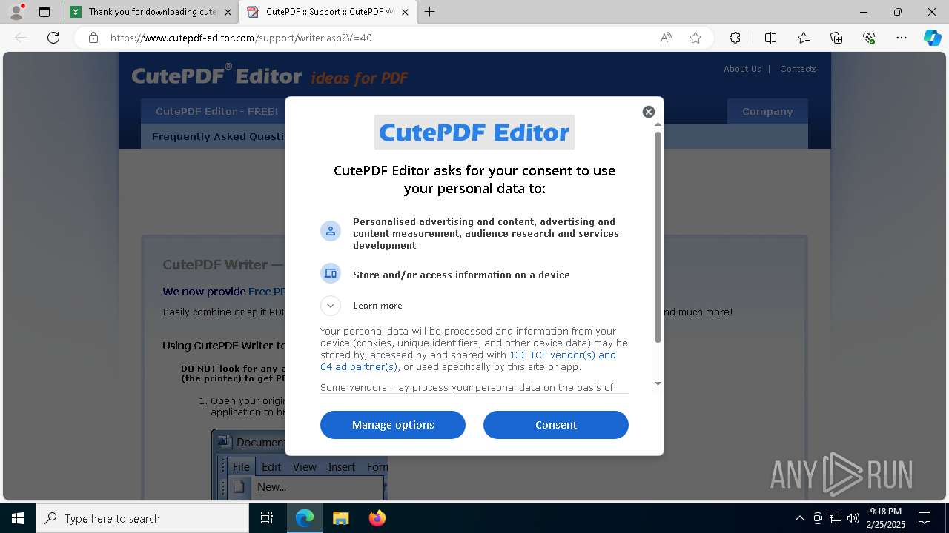The height and width of the screenshot is (533, 949).
Task: Click New... entry in the Document image
Action: [x=271, y=487]
